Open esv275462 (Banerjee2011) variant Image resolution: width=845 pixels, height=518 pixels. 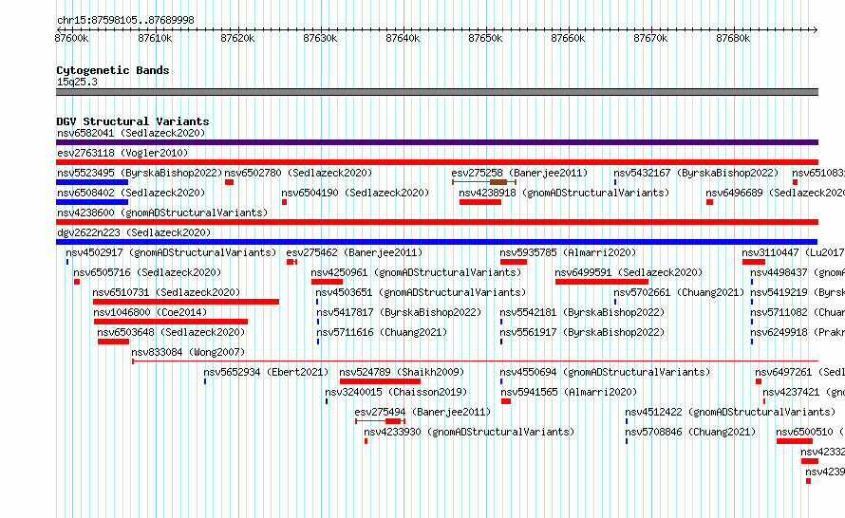coord(354,252)
